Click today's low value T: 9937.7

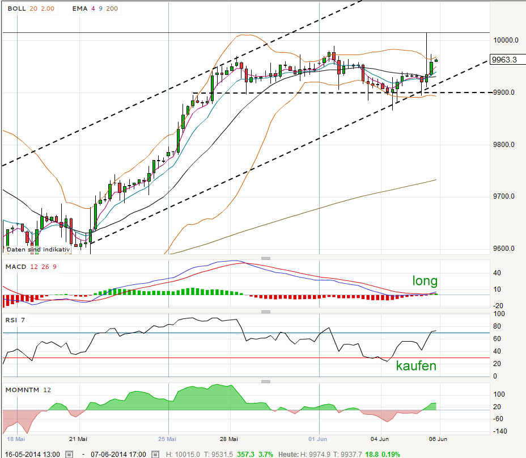[347, 454]
